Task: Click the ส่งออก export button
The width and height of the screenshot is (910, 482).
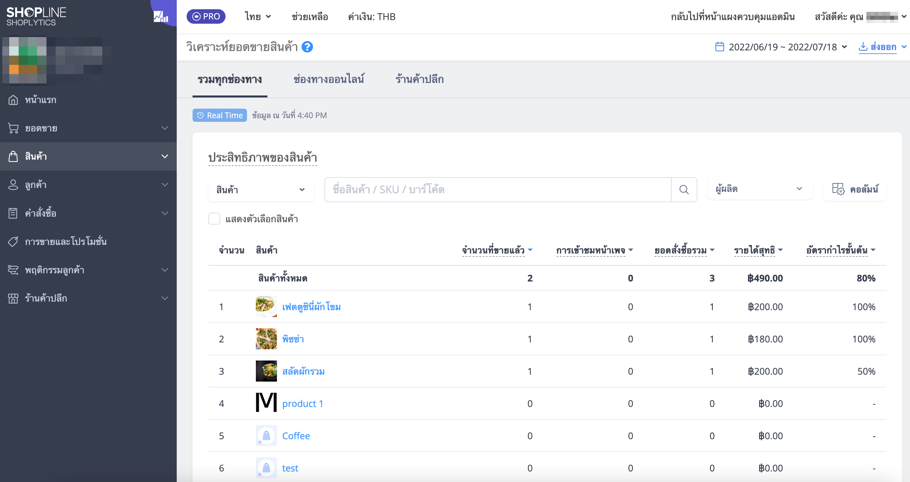Action: click(878, 47)
